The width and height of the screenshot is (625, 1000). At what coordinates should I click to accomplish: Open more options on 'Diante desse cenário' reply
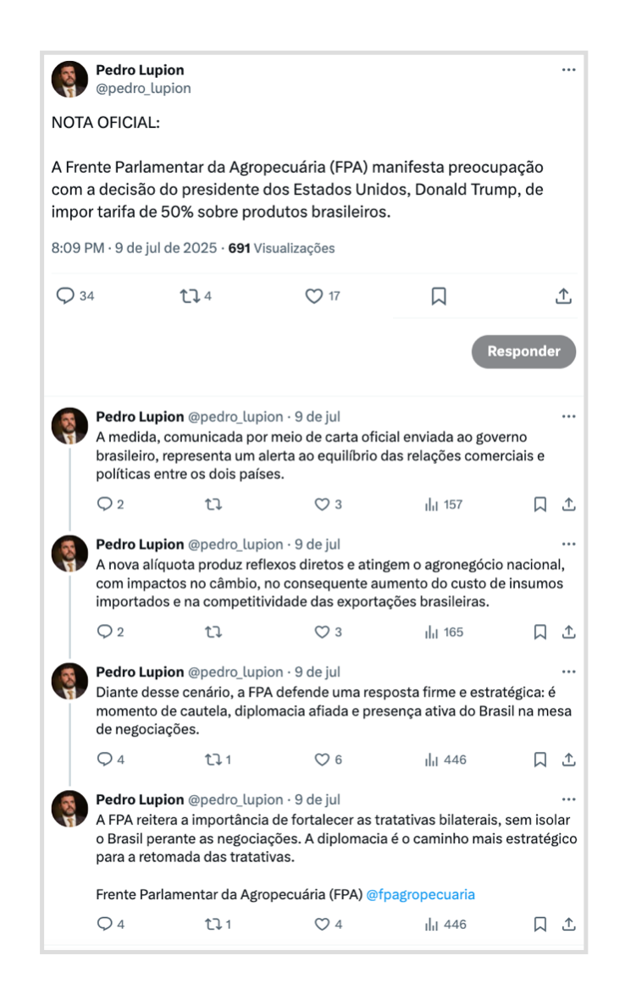tap(569, 671)
